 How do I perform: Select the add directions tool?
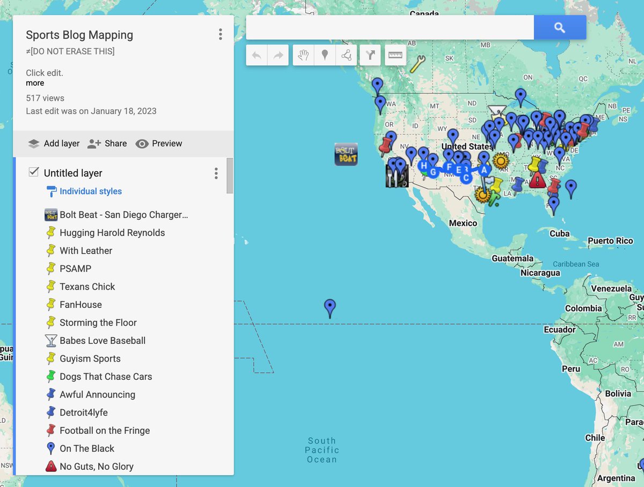tap(370, 55)
